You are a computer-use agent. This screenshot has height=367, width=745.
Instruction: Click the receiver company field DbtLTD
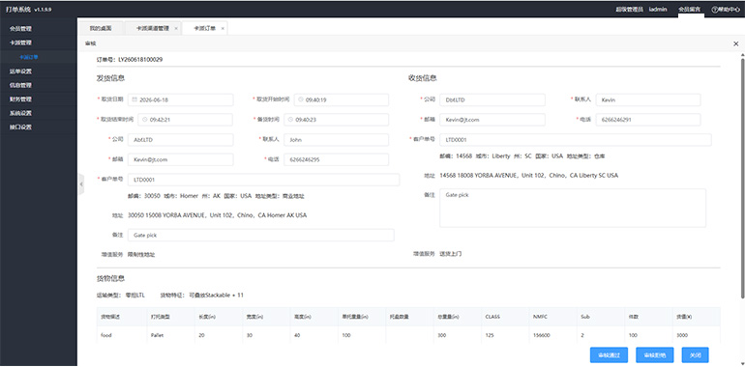click(x=492, y=100)
